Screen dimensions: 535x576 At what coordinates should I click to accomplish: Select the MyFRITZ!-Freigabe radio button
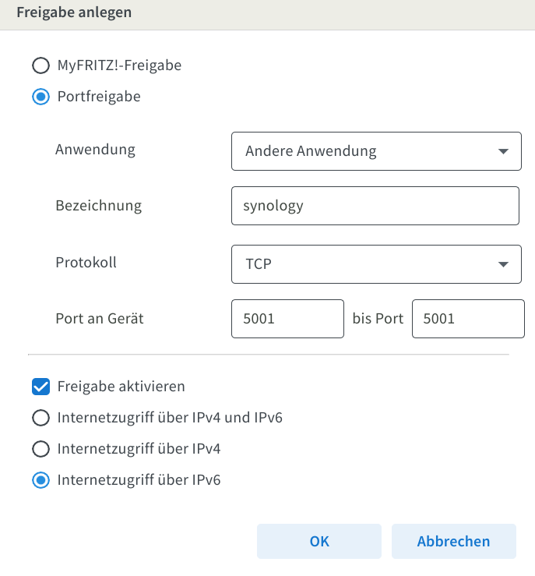40,65
